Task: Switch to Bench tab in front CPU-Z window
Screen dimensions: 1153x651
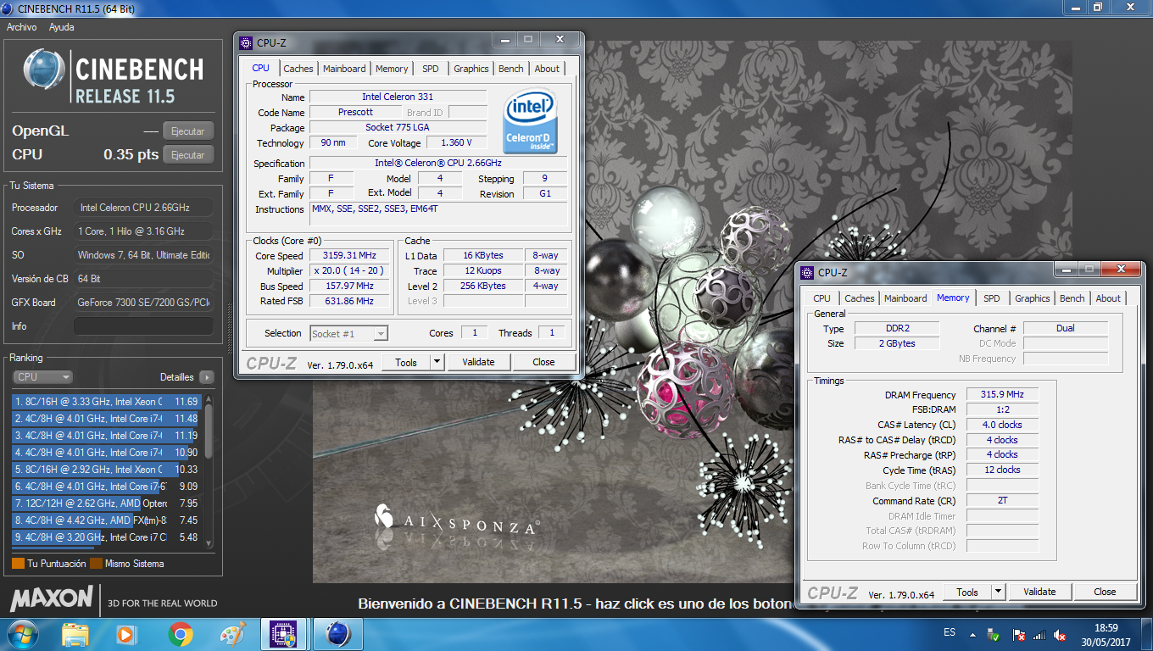Action: (511, 69)
